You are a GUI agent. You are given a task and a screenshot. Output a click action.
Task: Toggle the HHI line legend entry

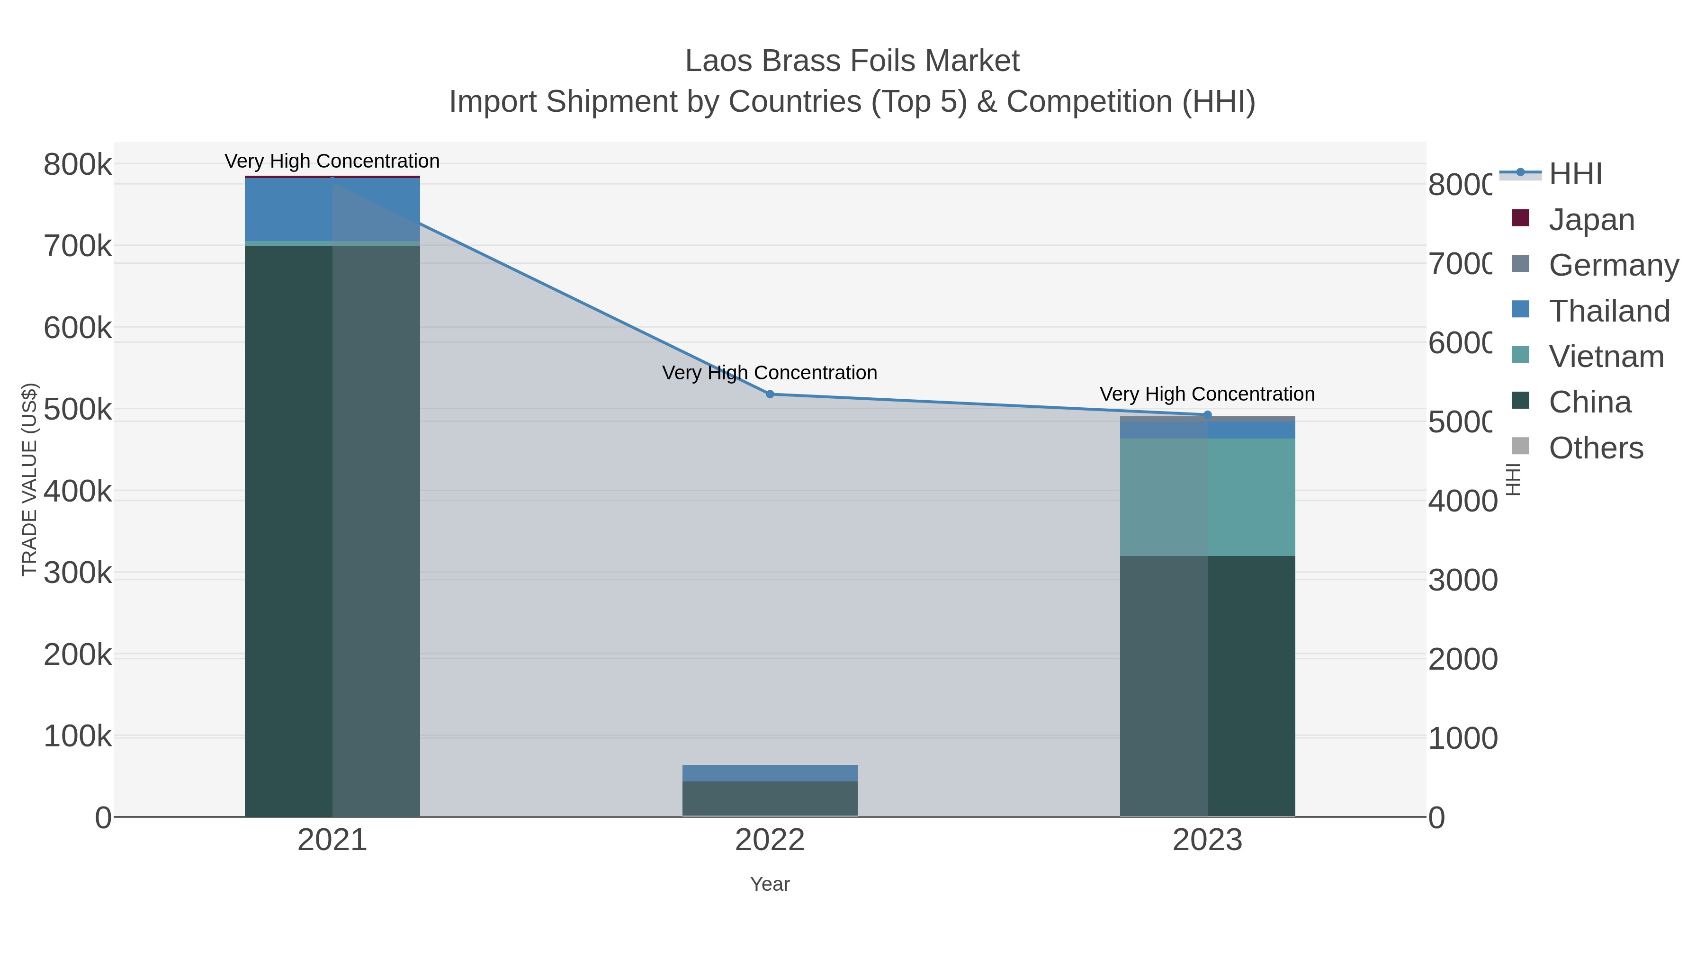1551,173
